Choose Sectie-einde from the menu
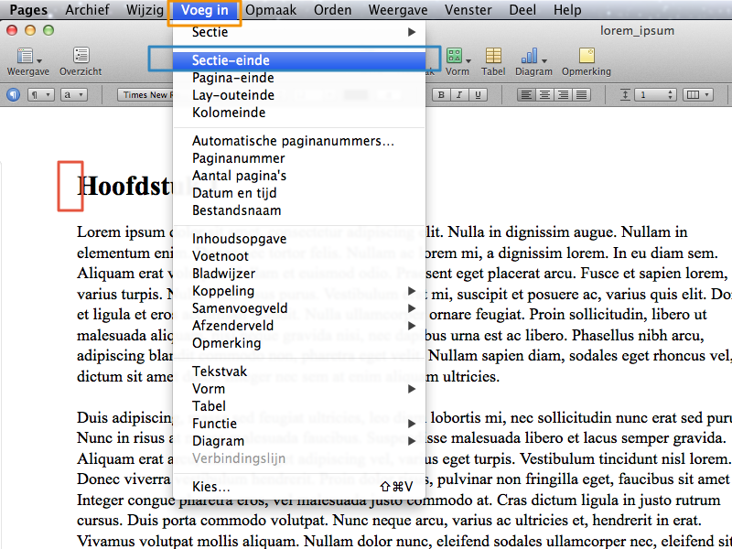The height and width of the screenshot is (549, 732). [299, 60]
